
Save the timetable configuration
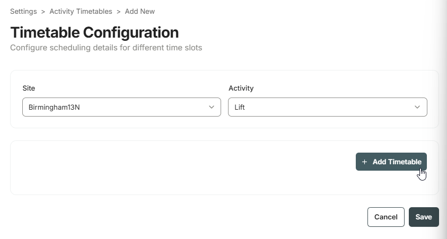(x=424, y=217)
